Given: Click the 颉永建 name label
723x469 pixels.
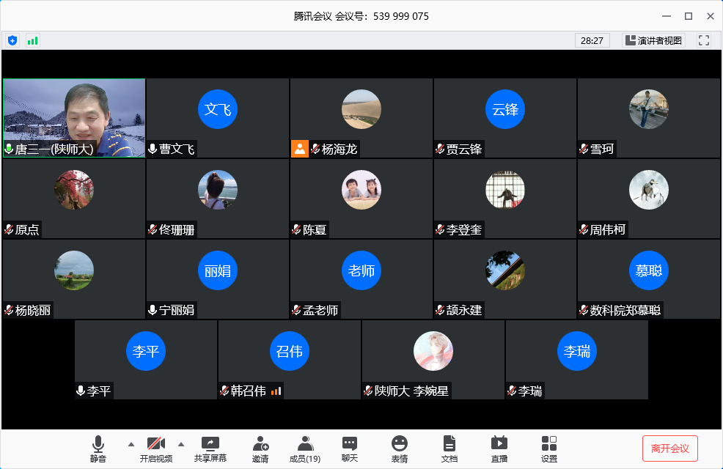Looking at the screenshot, I should click(x=464, y=310).
